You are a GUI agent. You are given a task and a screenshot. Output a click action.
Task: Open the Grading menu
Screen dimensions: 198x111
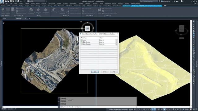65,4
